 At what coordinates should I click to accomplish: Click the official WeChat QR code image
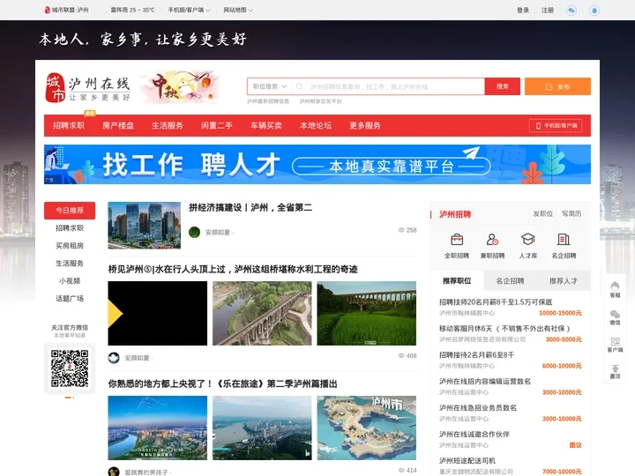pyautogui.click(x=70, y=368)
